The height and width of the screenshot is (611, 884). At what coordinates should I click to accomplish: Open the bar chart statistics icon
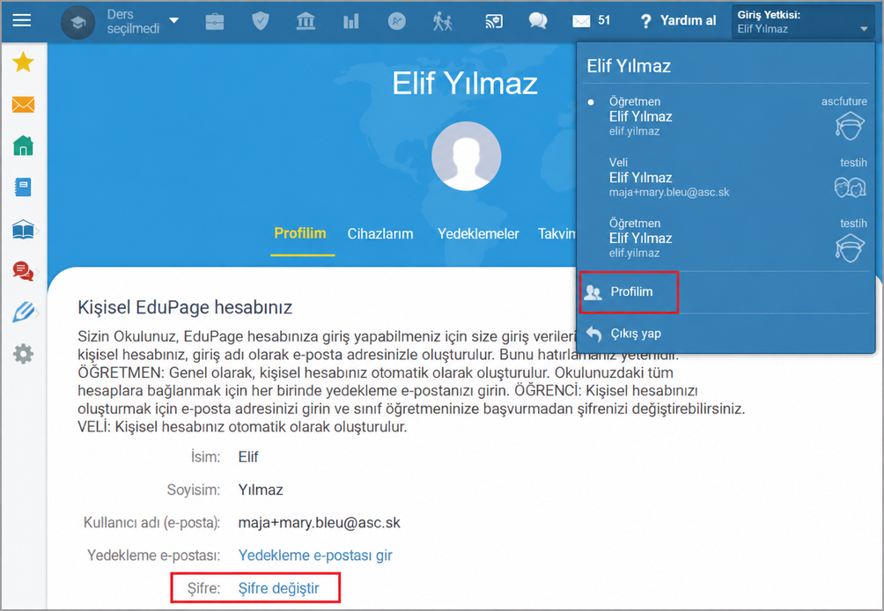350,21
